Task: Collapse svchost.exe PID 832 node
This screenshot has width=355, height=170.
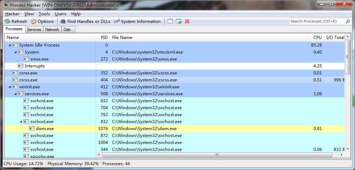Action: 21,122
